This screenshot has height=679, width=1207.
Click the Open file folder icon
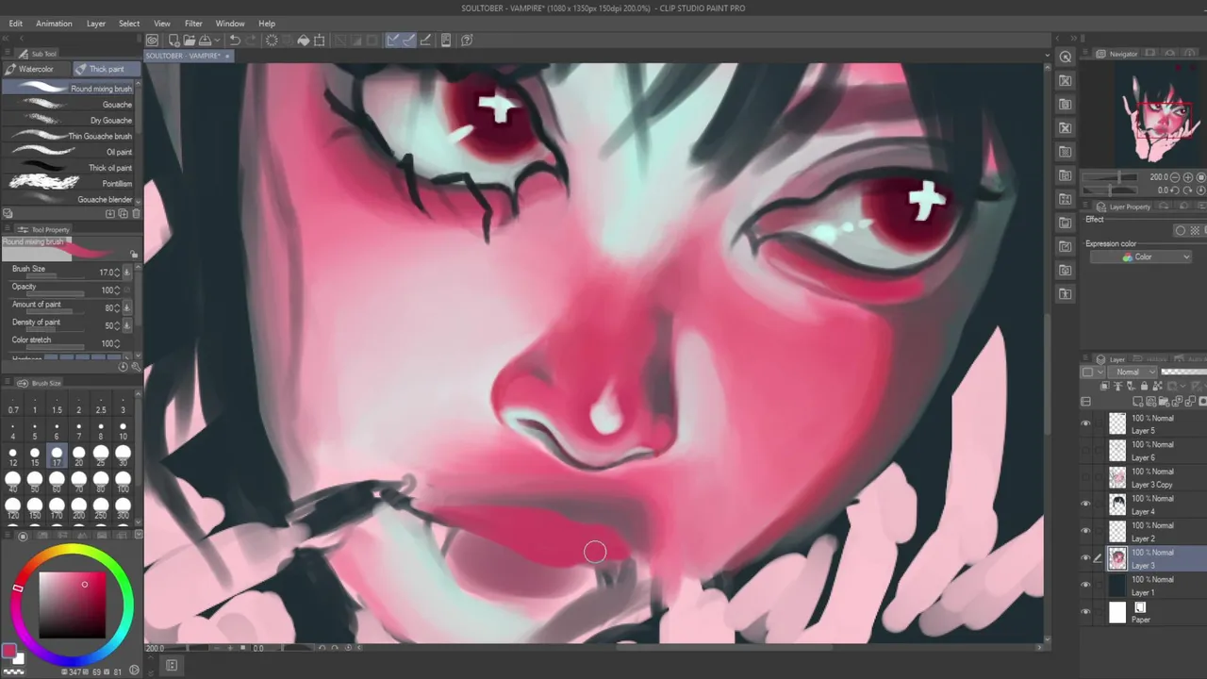(190, 41)
